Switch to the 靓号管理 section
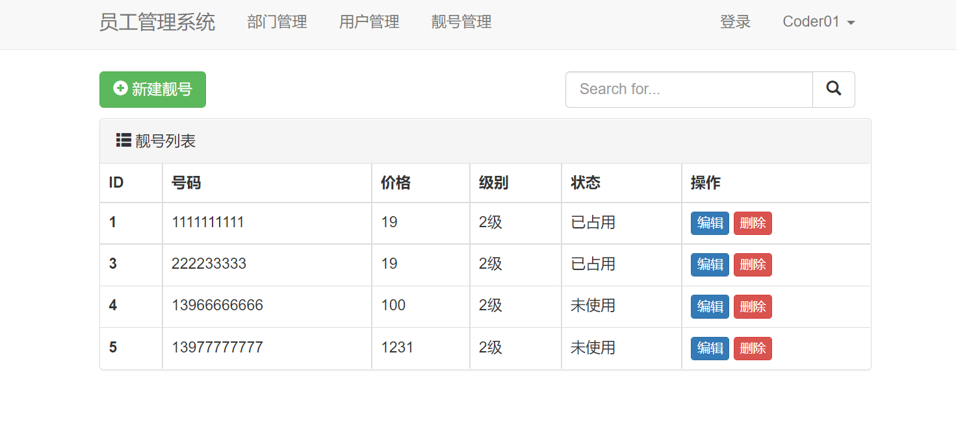The image size is (956, 431). pos(461,21)
